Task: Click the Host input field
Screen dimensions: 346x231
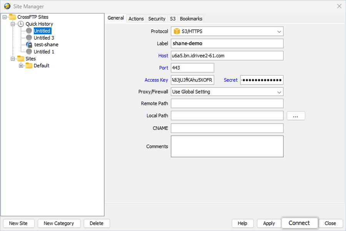Action: coord(227,56)
